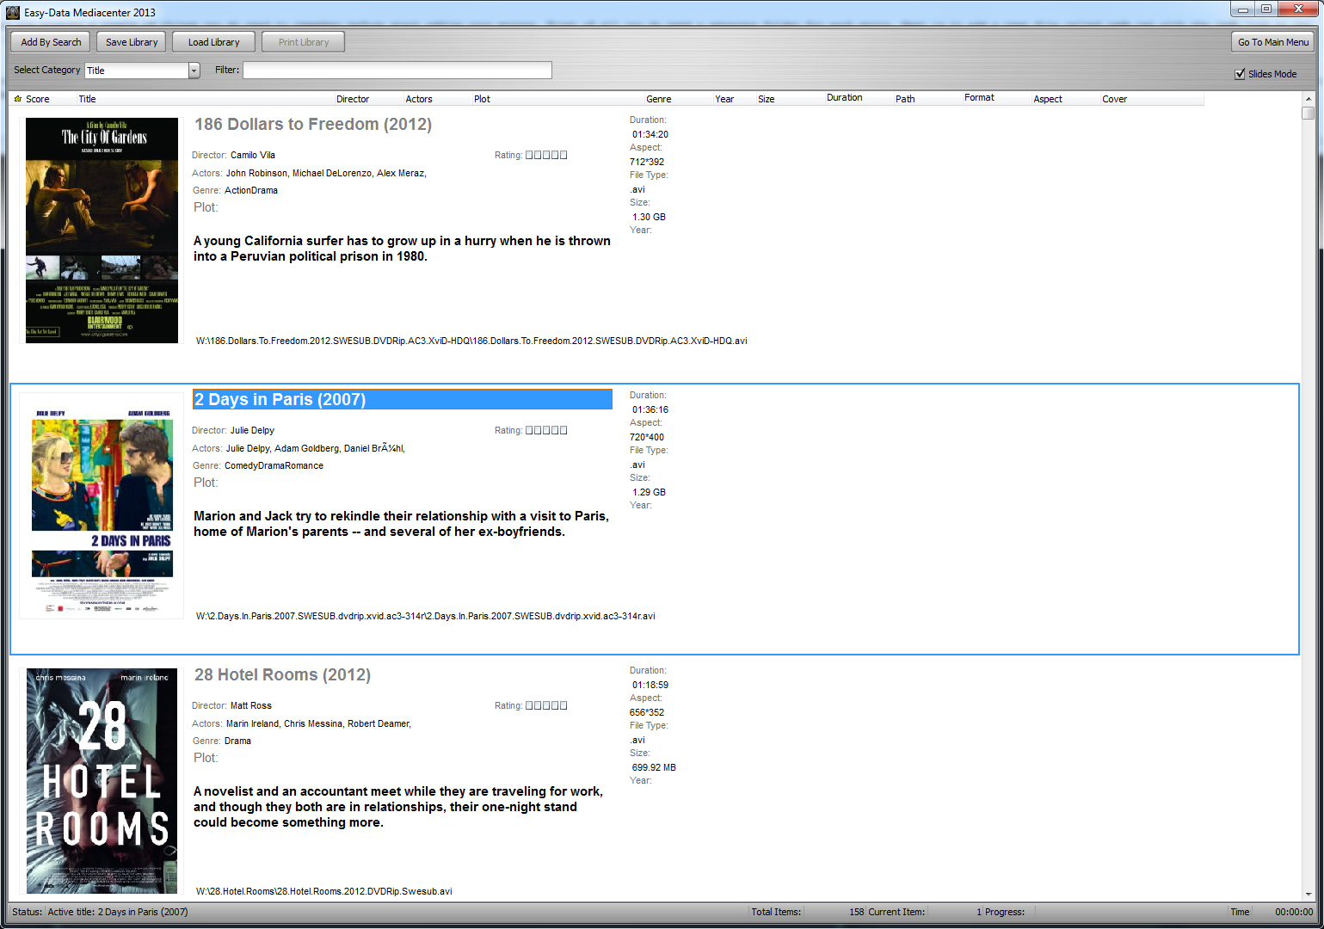The height and width of the screenshot is (929, 1324).
Task: Set first rating box for 2 Days in Paris
Action: [529, 430]
